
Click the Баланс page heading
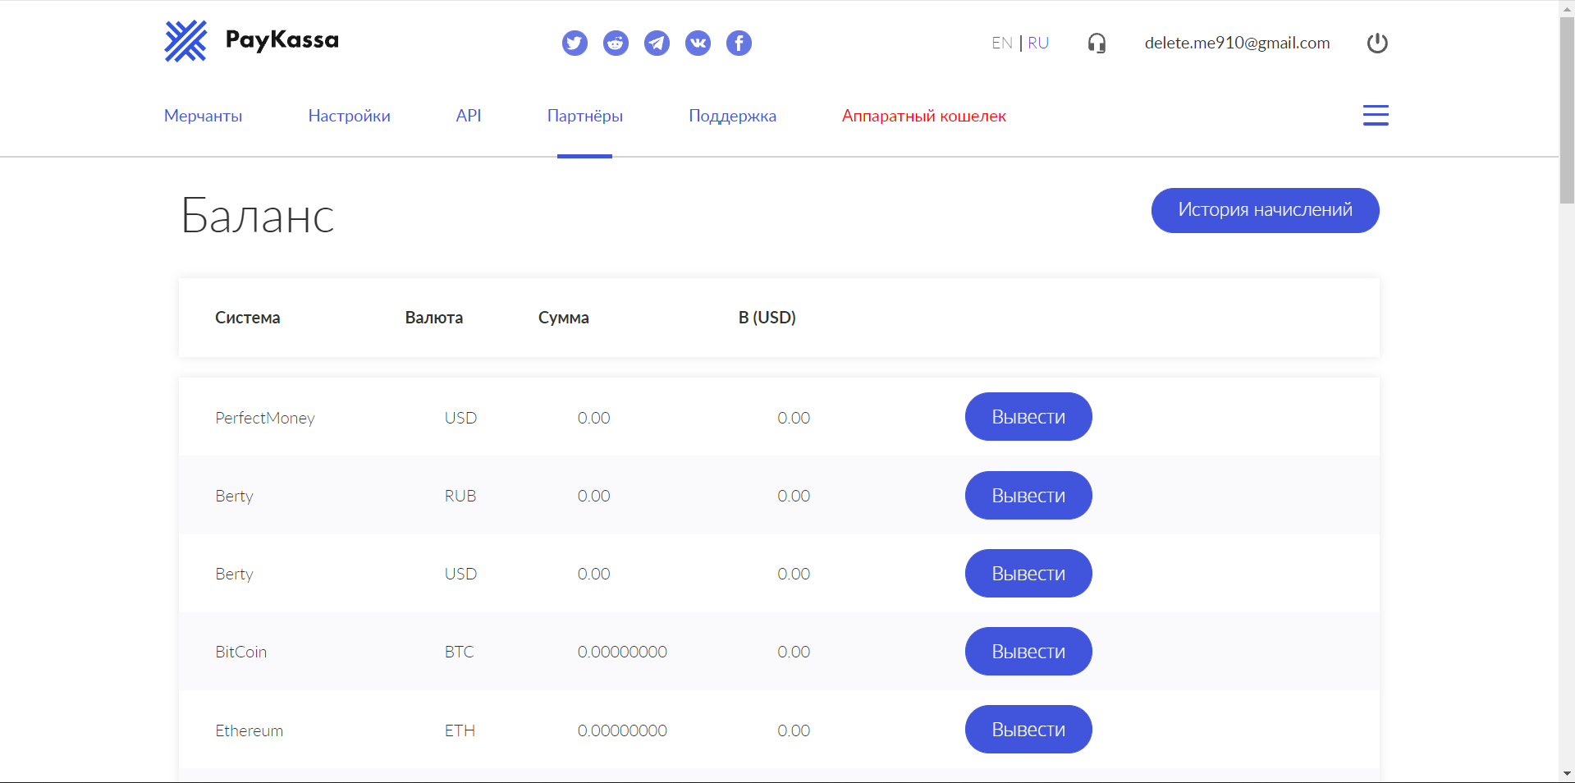(257, 216)
